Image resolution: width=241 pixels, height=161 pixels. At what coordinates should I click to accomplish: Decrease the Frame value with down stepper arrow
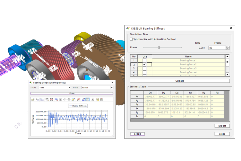click(228, 49)
